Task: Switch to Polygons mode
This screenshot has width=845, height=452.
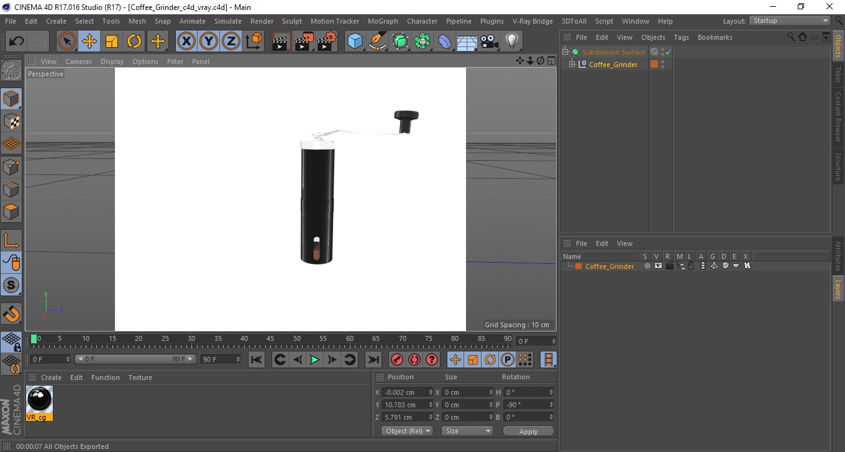Action: (x=11, y=211)
